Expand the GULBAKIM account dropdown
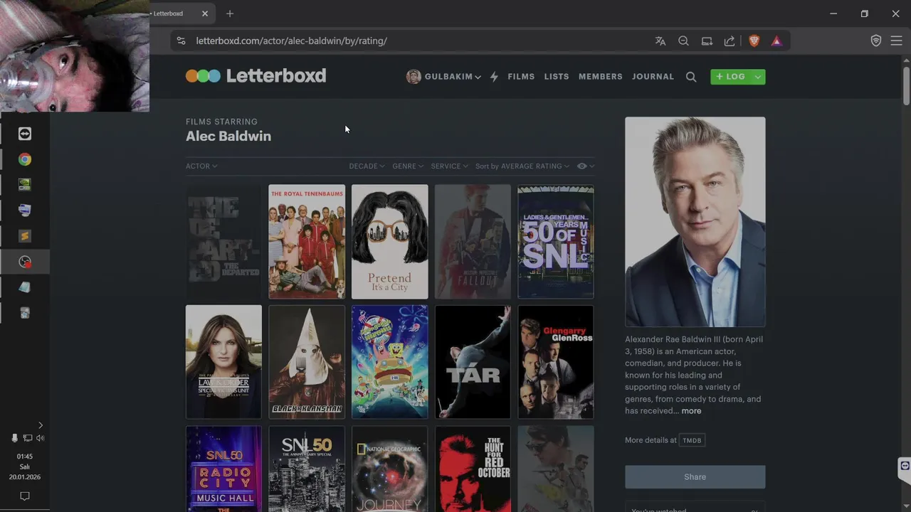This screenshot has height=512, width=911. (478, 77)
